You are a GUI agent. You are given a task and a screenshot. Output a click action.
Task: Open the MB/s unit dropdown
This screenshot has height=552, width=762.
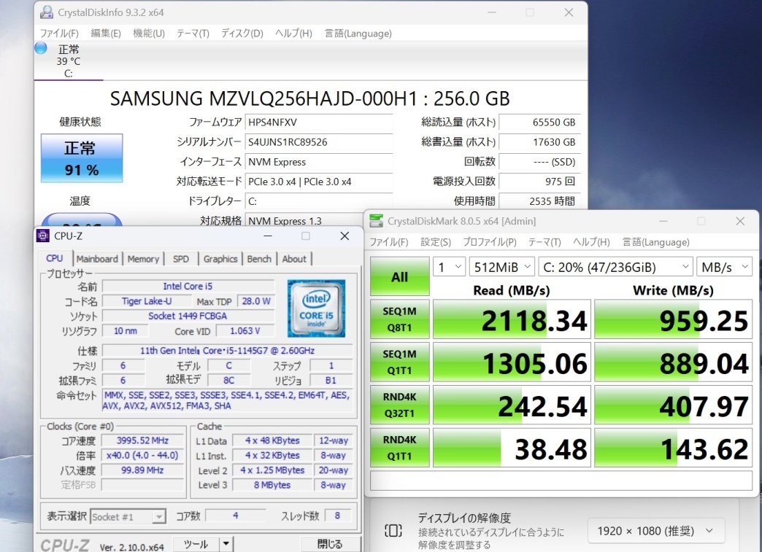pyautogui.click(x=724, y=267)
